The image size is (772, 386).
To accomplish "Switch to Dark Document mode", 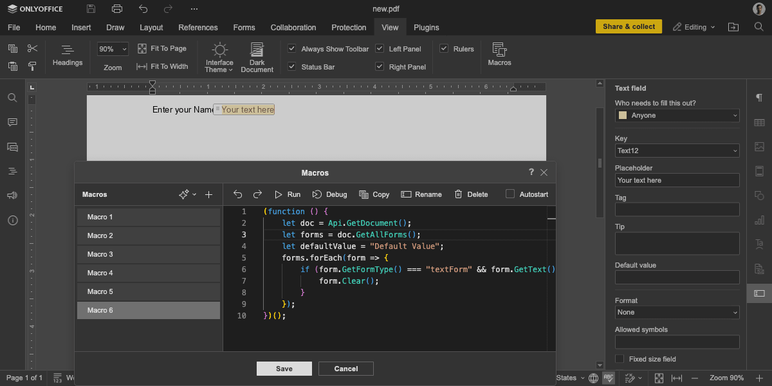I will (257, 58).
